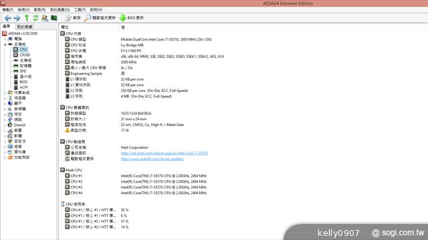This screenshot has width=428, height=240.
Task: Click the AIDA64 app icon in title bar
Action: [3, 3]
